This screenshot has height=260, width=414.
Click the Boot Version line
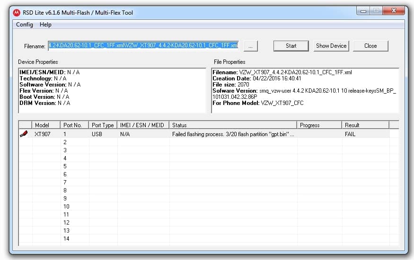pyautogui.click(x=44, y=97)
